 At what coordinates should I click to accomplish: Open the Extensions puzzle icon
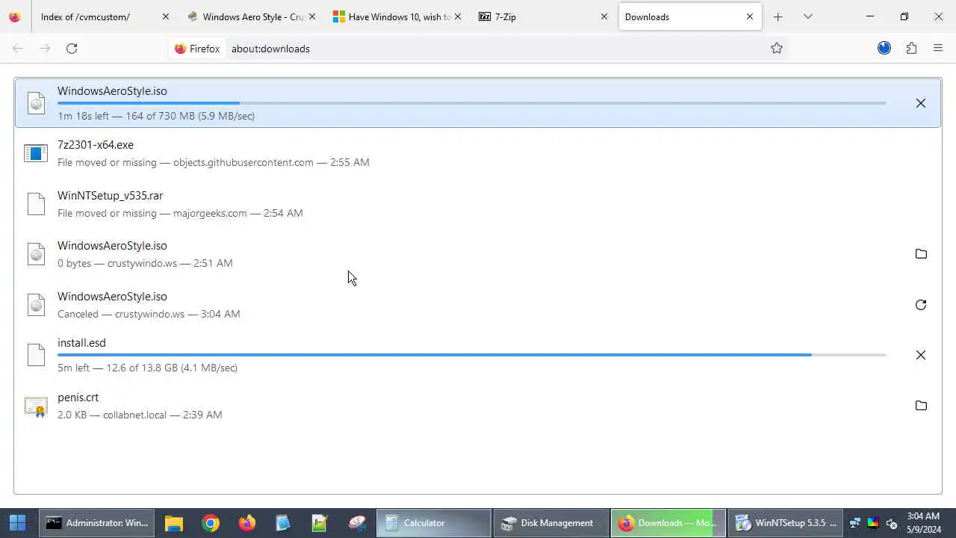click(911, 49)
